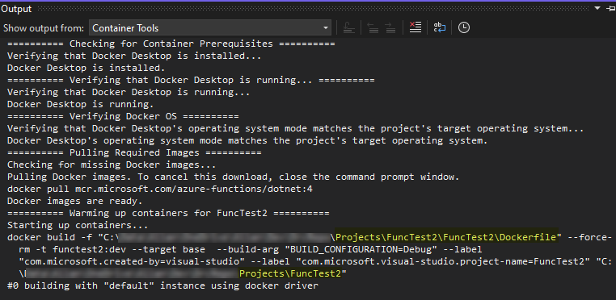Click 'Verifying that Docker Desktop is installed...' line

click(134, 56)
